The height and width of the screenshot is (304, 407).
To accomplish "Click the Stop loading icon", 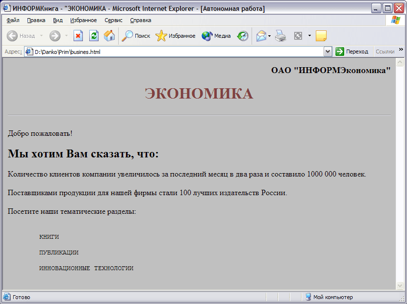I will [78, 36].
